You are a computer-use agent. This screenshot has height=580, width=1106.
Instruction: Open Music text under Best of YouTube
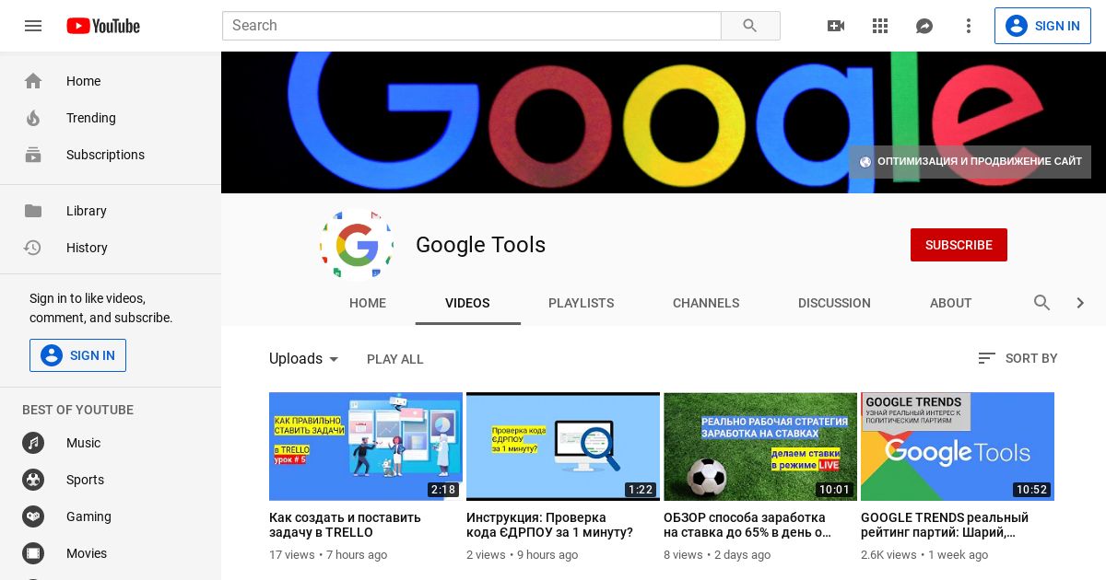tap(83, 443)
